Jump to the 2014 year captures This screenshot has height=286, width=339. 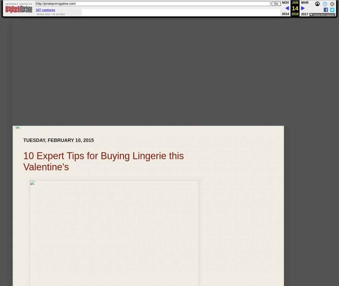285,14
